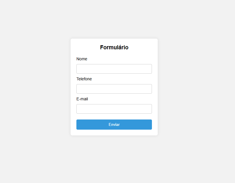The image size is (235, 183).
Task: Focus the first text box under Nome
Action: (114, 69)
